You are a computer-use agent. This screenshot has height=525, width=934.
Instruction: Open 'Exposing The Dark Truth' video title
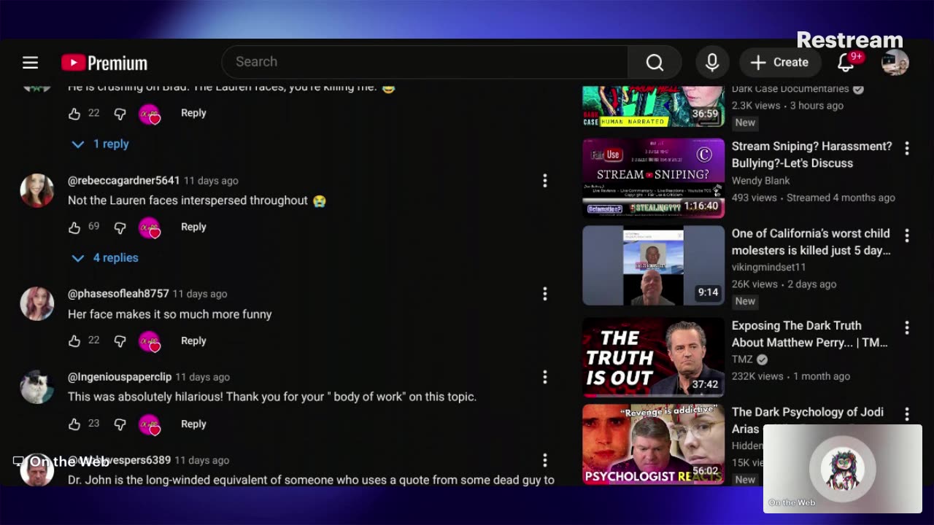[x=809, y=334]
